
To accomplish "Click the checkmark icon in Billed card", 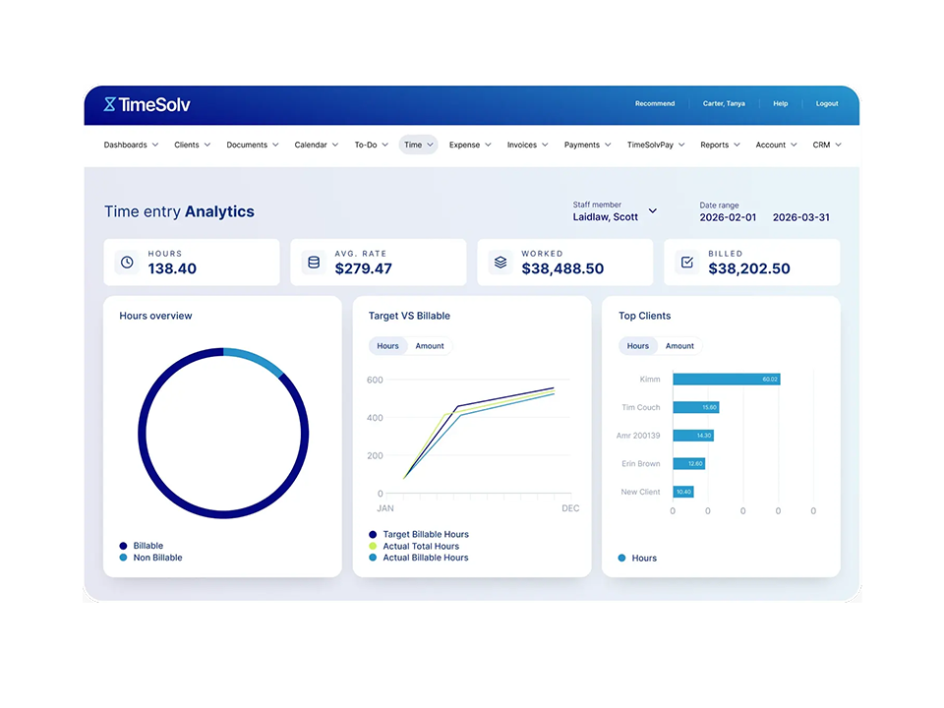I will point(687,263).
